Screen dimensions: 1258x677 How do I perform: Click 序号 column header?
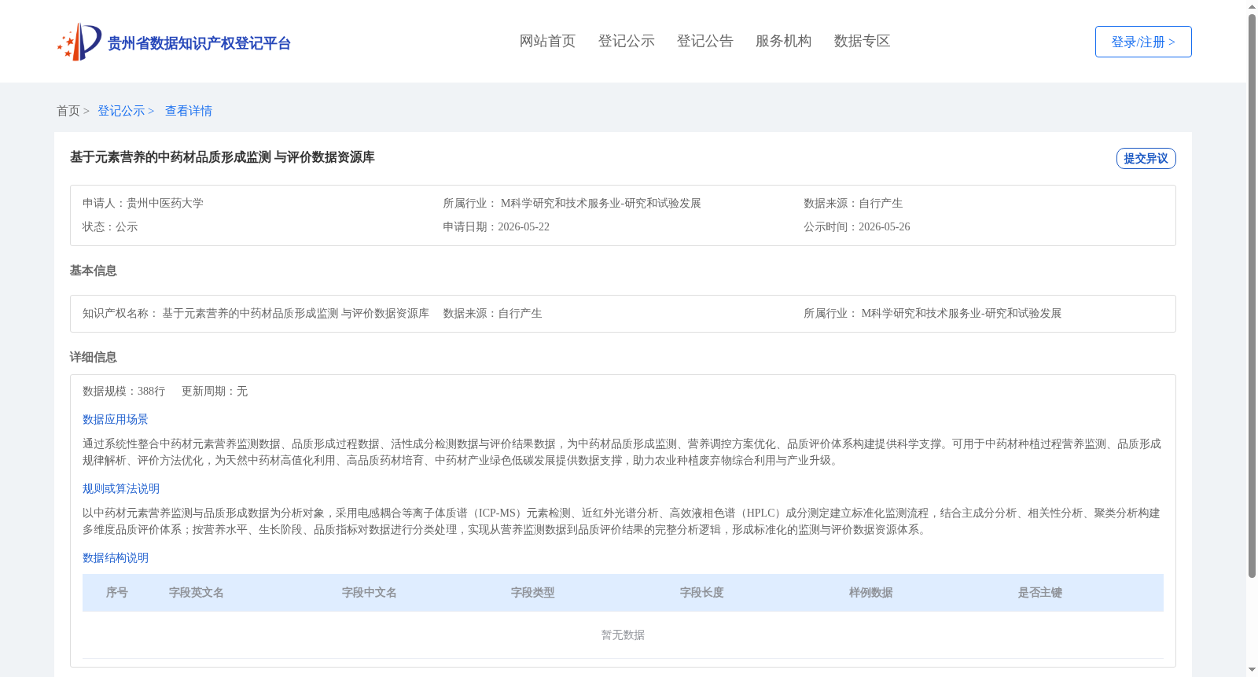tap(117, 593)
